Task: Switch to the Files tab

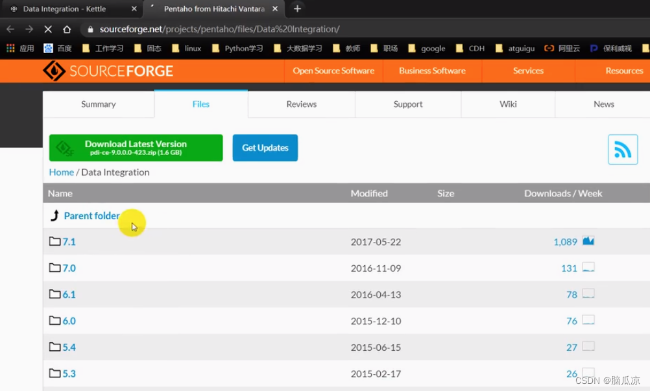Action: coord(201,104)
